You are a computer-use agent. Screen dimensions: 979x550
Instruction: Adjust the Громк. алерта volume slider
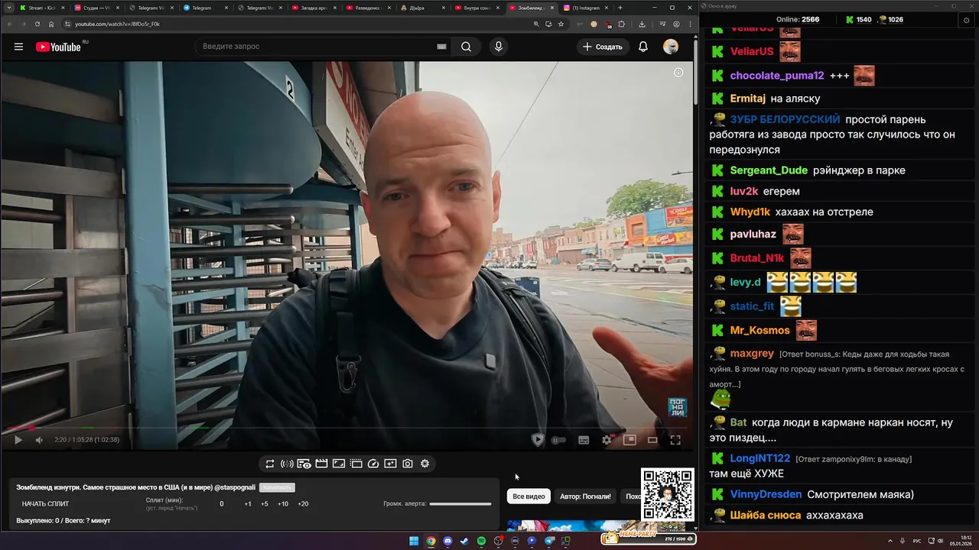tap(460, 504)
